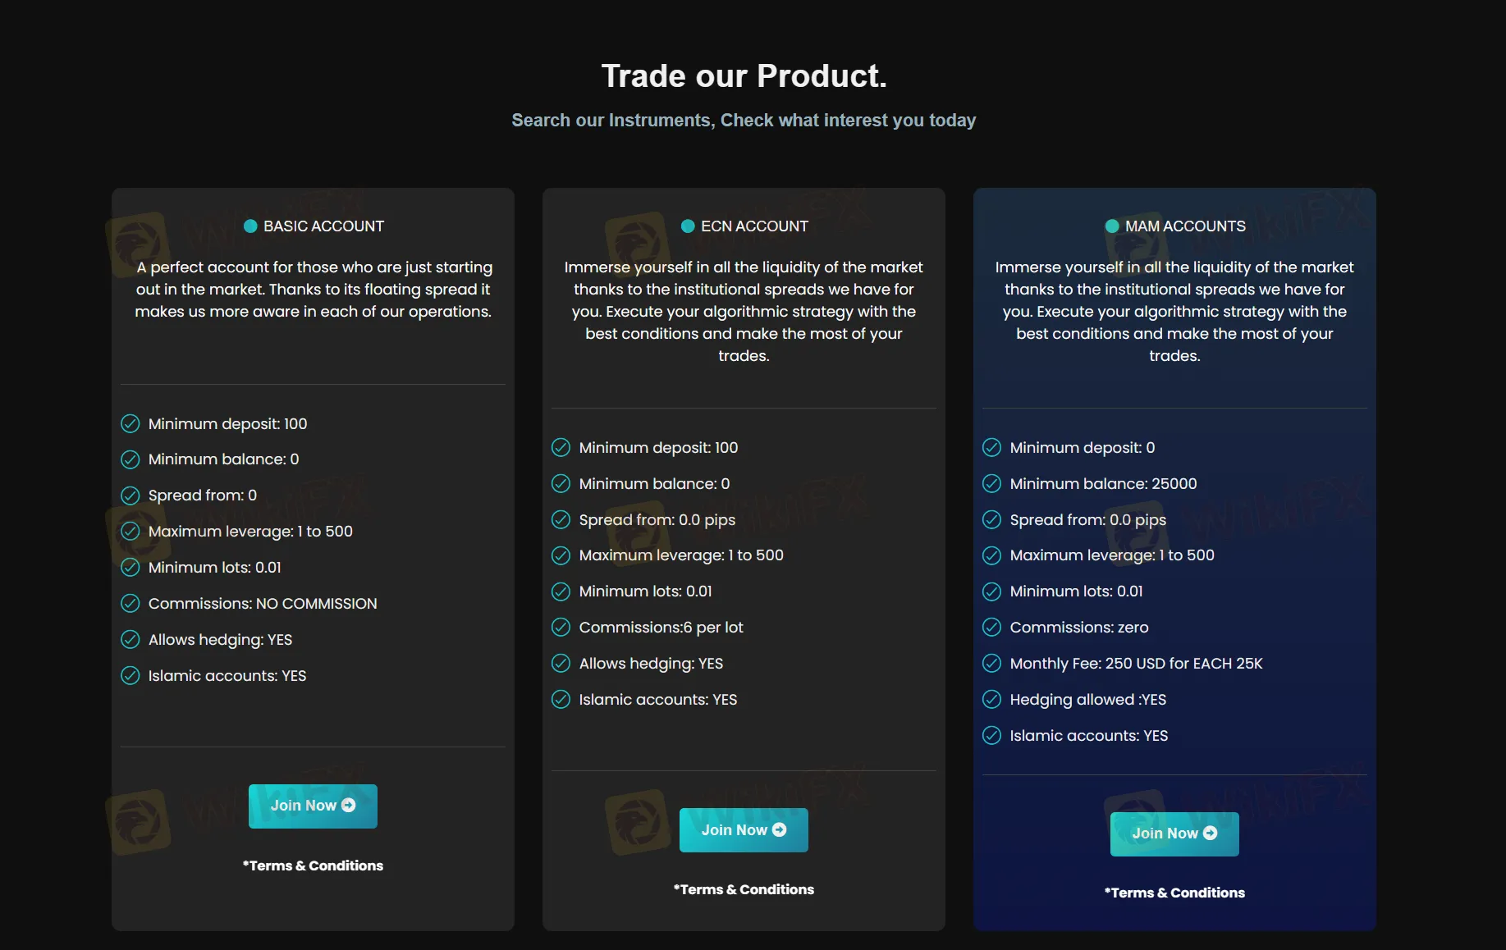Select the checkmark icon beside Spread from: 0.0 pips in ECN Account
Viewport: 1506px width, 950px height.
[562, 519]
